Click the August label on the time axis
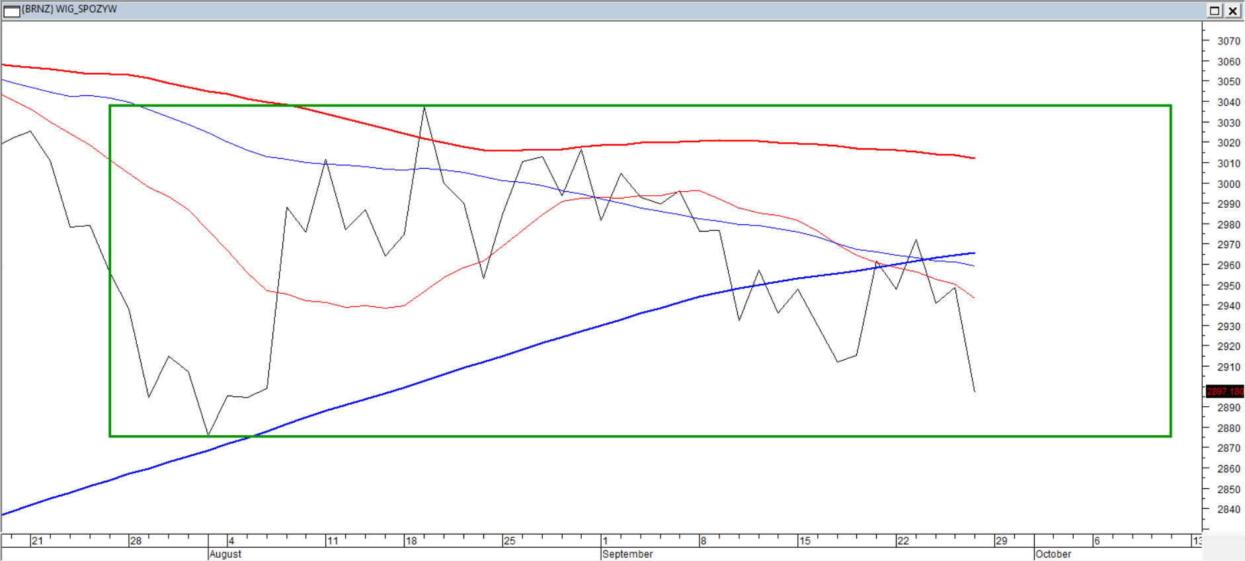 (225, 554)
